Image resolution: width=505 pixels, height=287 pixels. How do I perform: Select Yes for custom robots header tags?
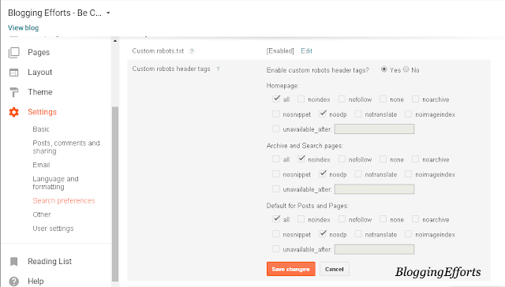(384, 69)
